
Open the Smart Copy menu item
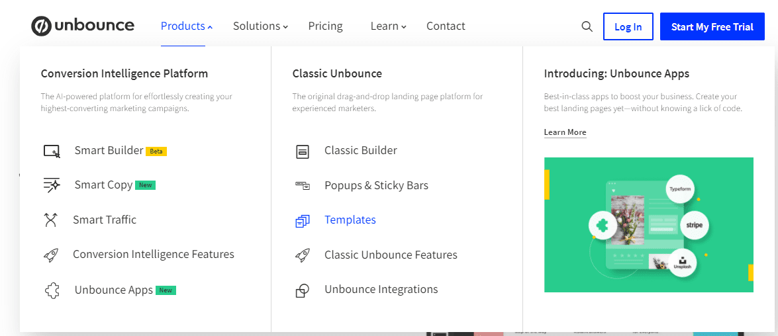(x=103, y=185)
